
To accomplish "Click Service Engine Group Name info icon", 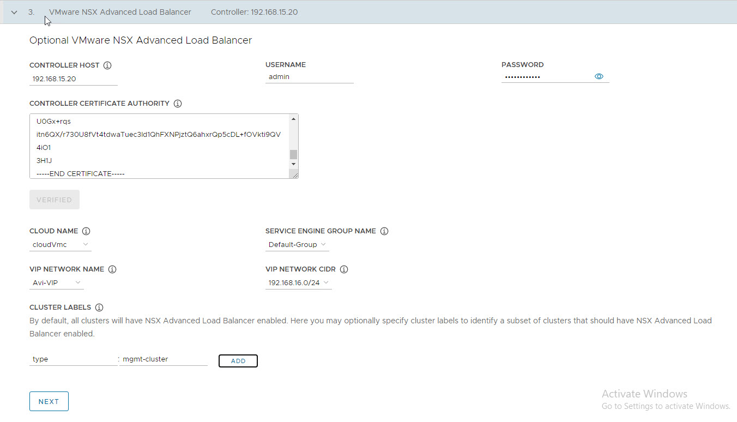I will pyautogui.click(x=384, y=231).
